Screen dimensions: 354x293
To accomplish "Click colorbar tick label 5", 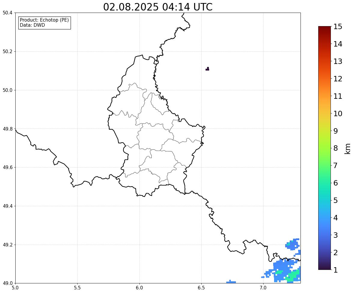I will (x=336, y=200).
